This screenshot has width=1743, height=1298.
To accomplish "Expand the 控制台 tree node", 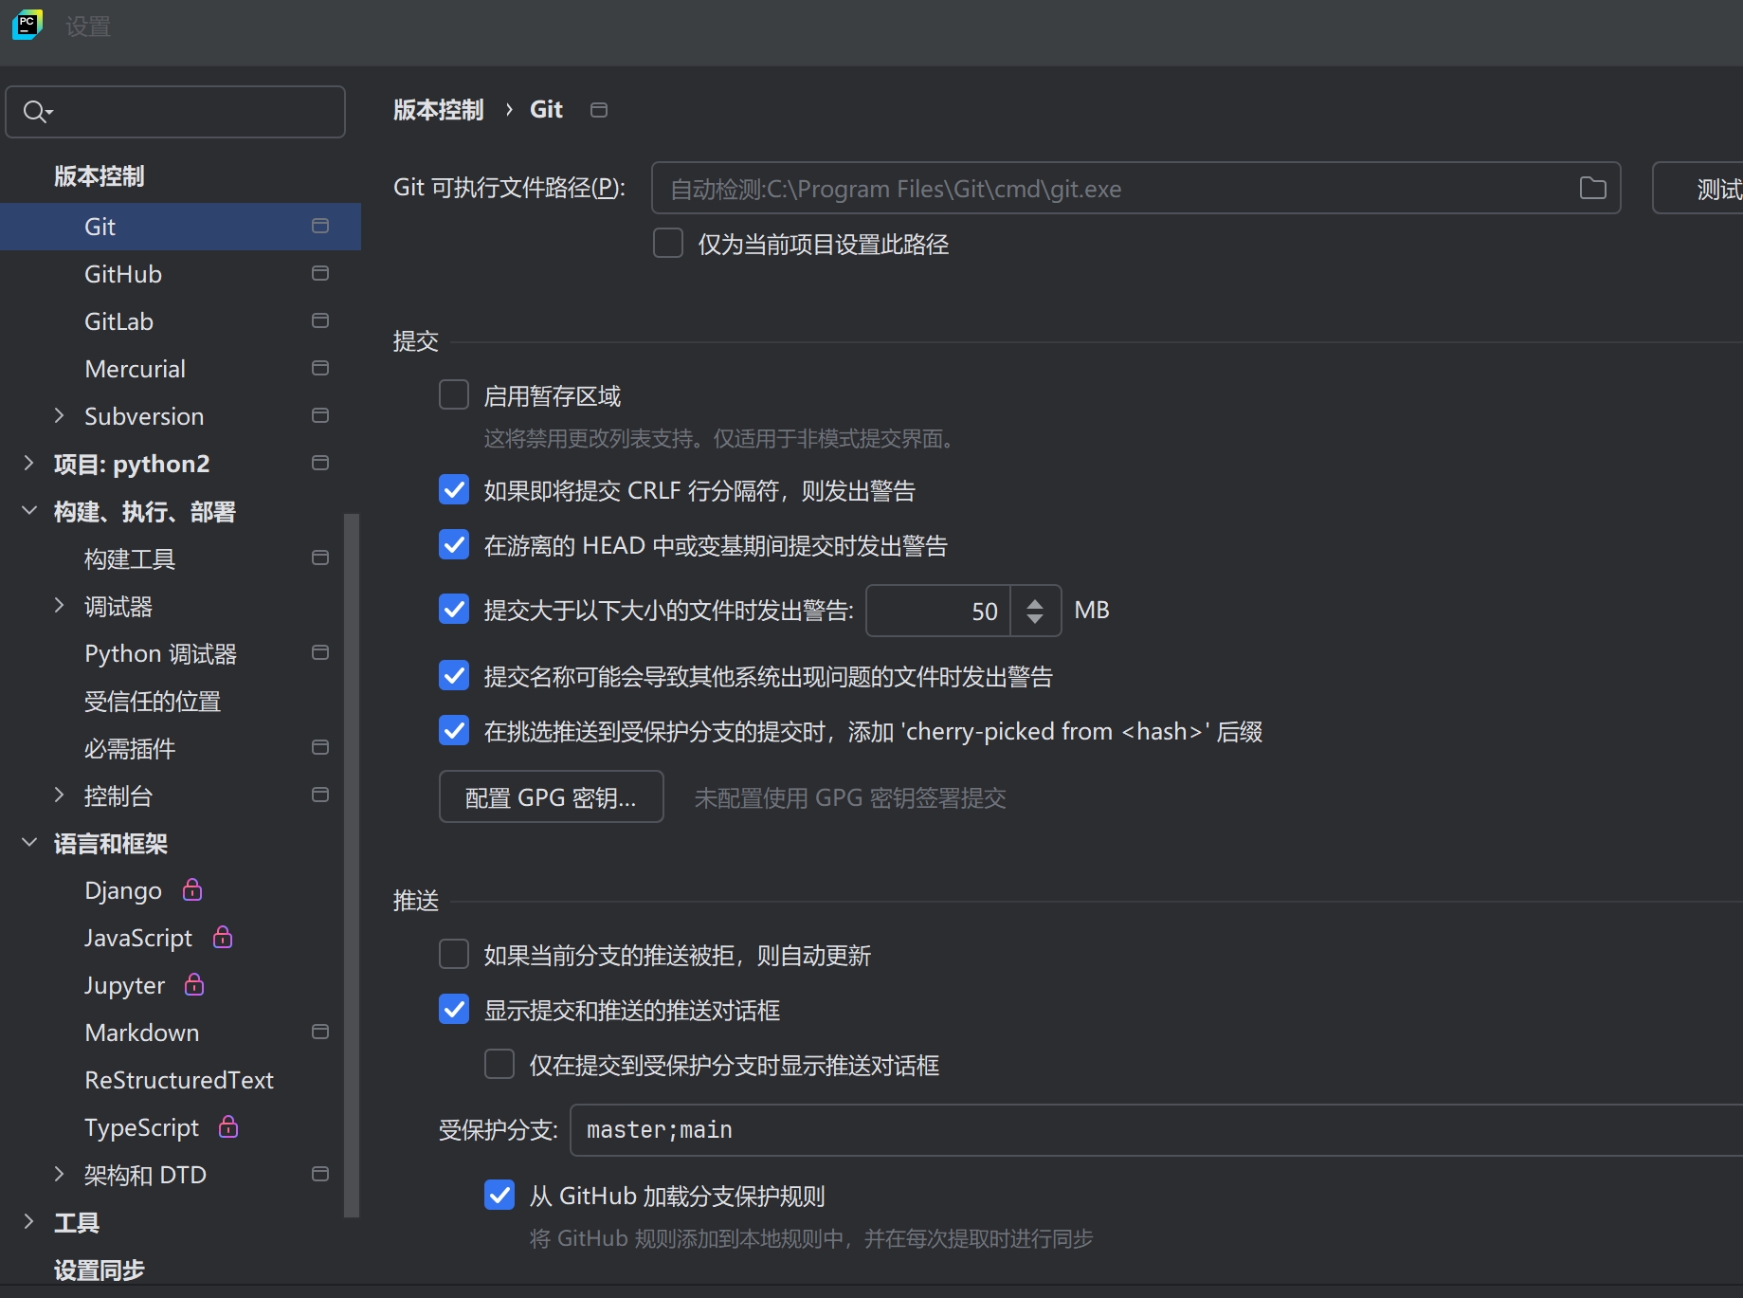I will pos(59,795).
